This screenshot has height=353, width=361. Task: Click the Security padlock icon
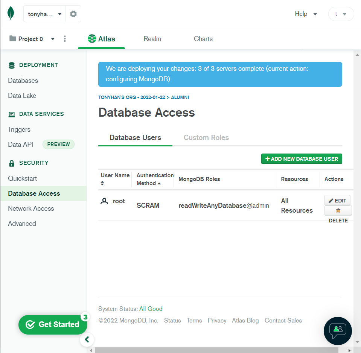tap(12, 163)
